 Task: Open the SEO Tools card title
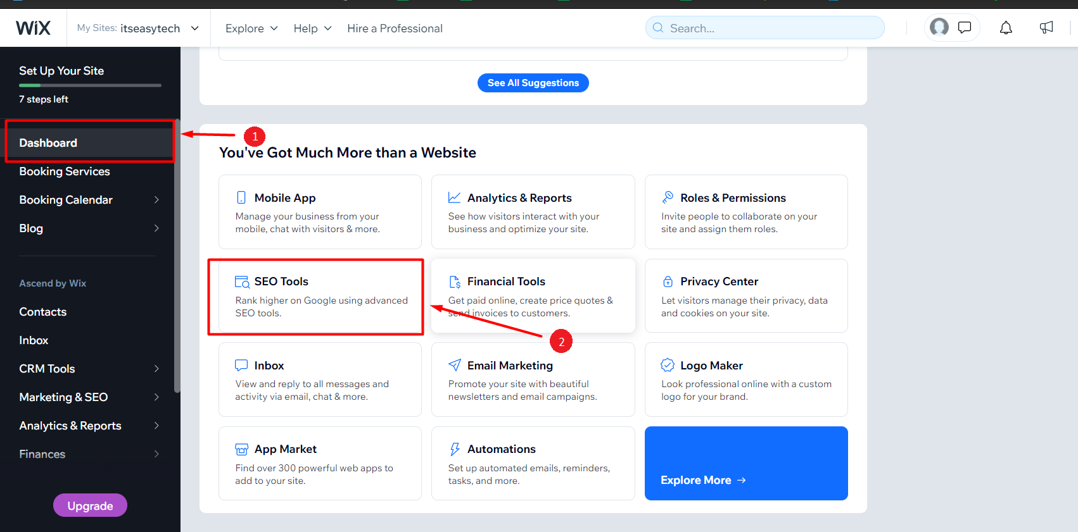point(281,281)
